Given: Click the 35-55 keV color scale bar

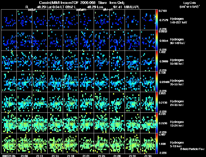Looking at the screenshot, I should (157, 81).
